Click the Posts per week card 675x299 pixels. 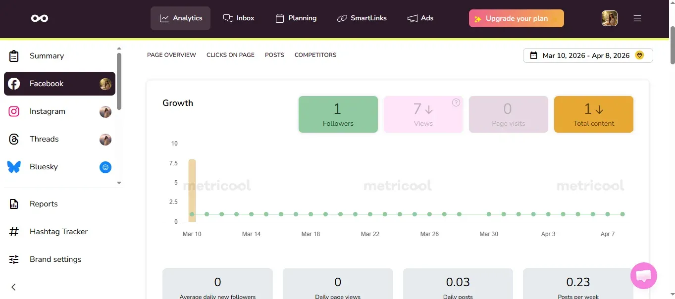(578, 284)
